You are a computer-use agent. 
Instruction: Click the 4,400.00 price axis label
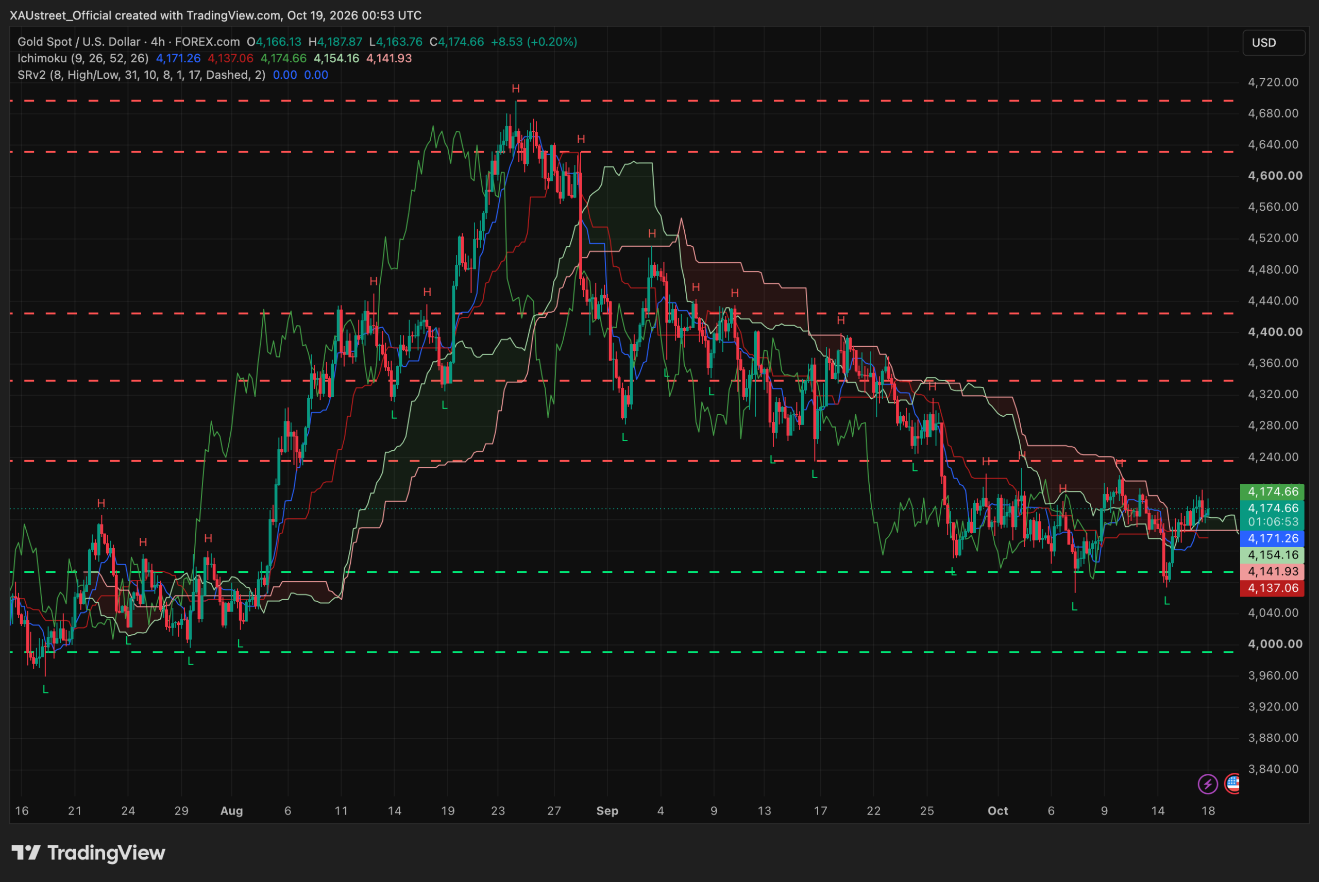tap(1275, 332)
